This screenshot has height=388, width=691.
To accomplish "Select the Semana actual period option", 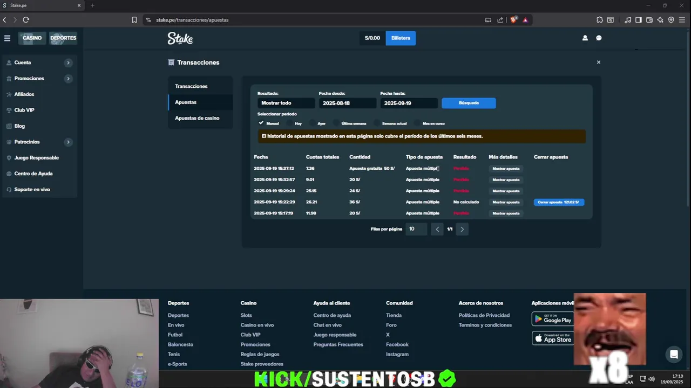I will pos(390,123).
